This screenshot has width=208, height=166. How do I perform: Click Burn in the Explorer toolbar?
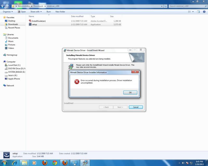pos(49,12)
